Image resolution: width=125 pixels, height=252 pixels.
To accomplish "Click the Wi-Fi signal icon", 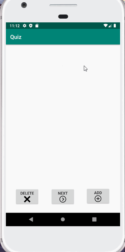I will 106,25.
